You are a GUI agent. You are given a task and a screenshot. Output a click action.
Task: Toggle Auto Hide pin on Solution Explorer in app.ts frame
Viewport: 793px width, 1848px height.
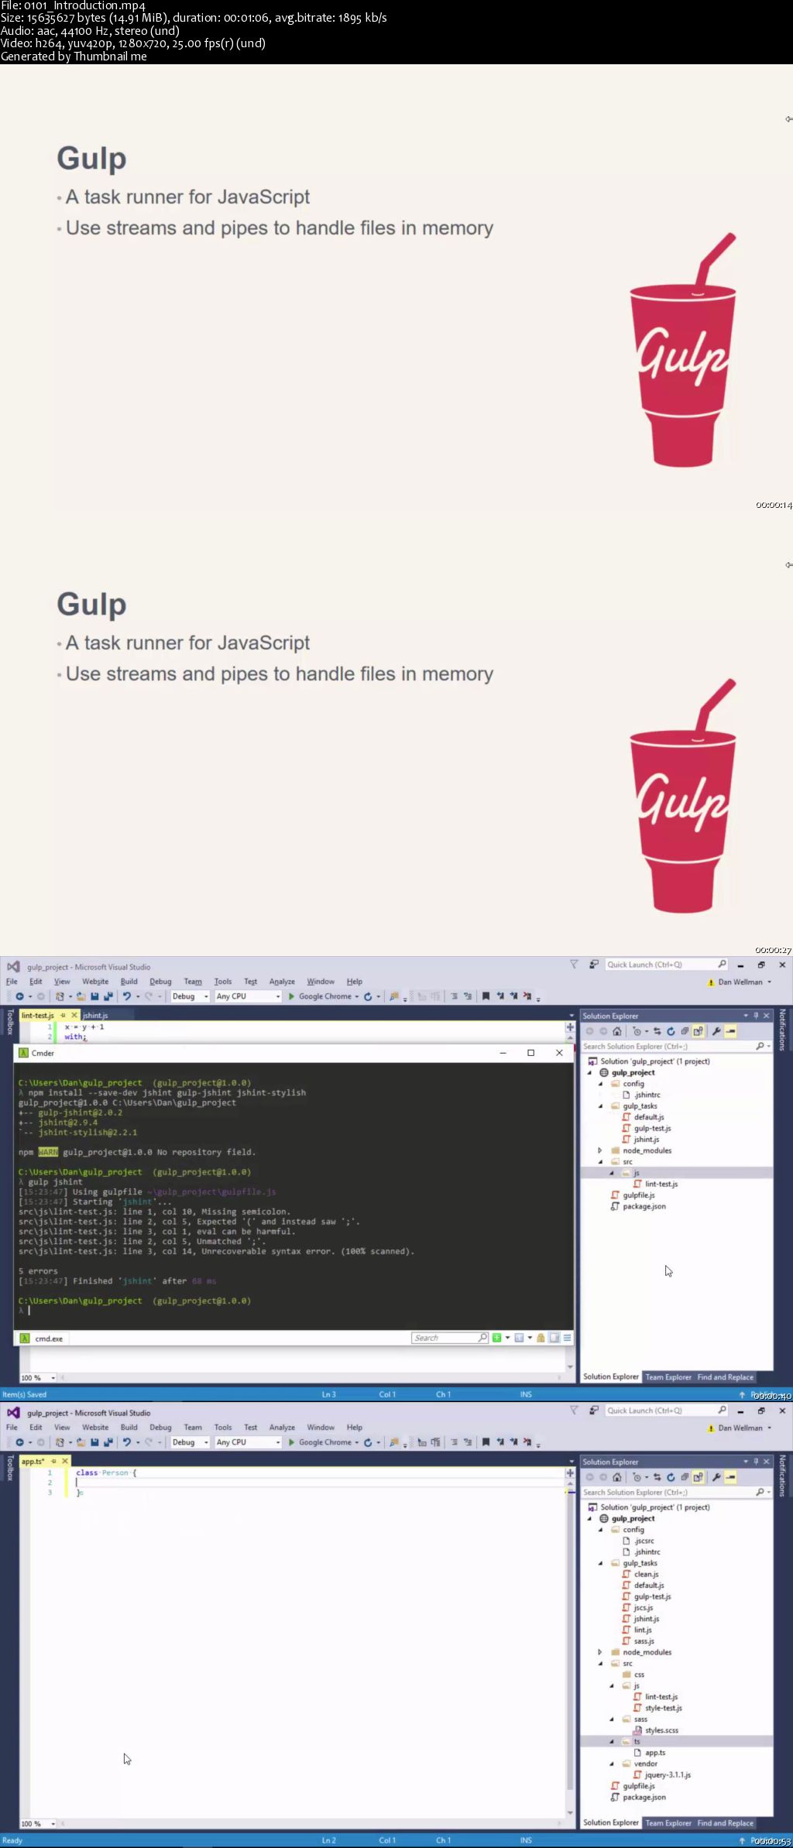coord(756,1462)
